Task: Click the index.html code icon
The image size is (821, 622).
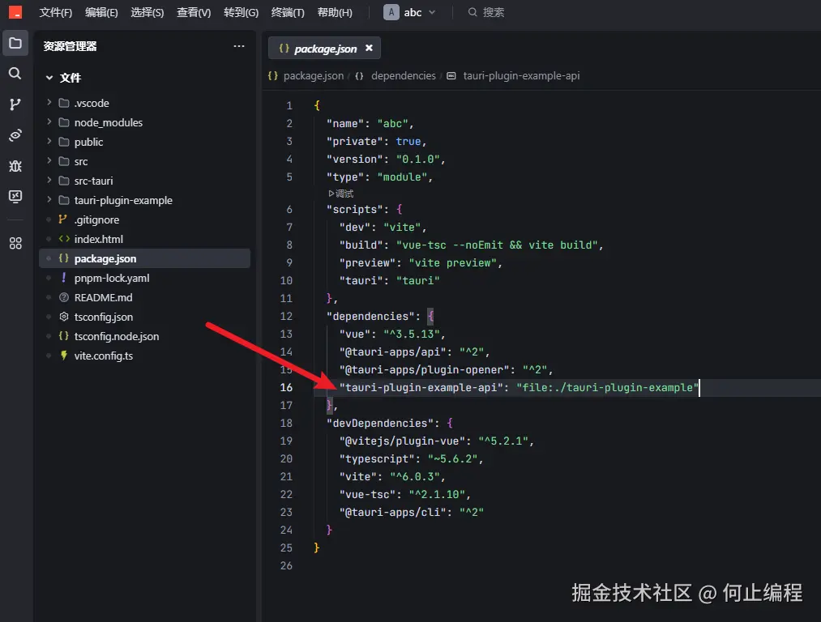Action: (x=64, y=239)
